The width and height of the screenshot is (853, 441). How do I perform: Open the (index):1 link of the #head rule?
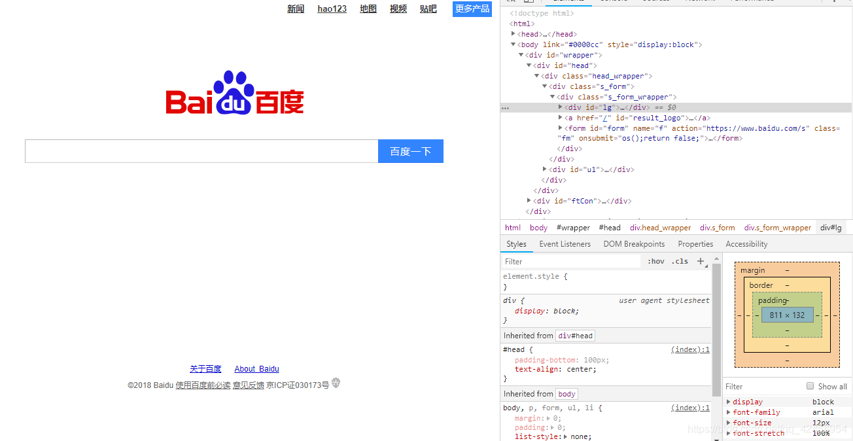click(690, 349)
